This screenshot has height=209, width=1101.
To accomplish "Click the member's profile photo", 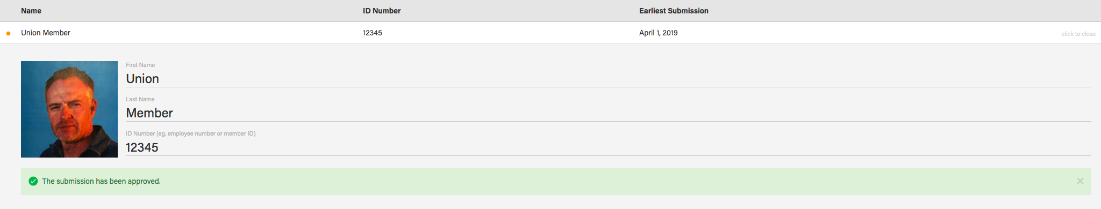I will click(x=69, y=109).
